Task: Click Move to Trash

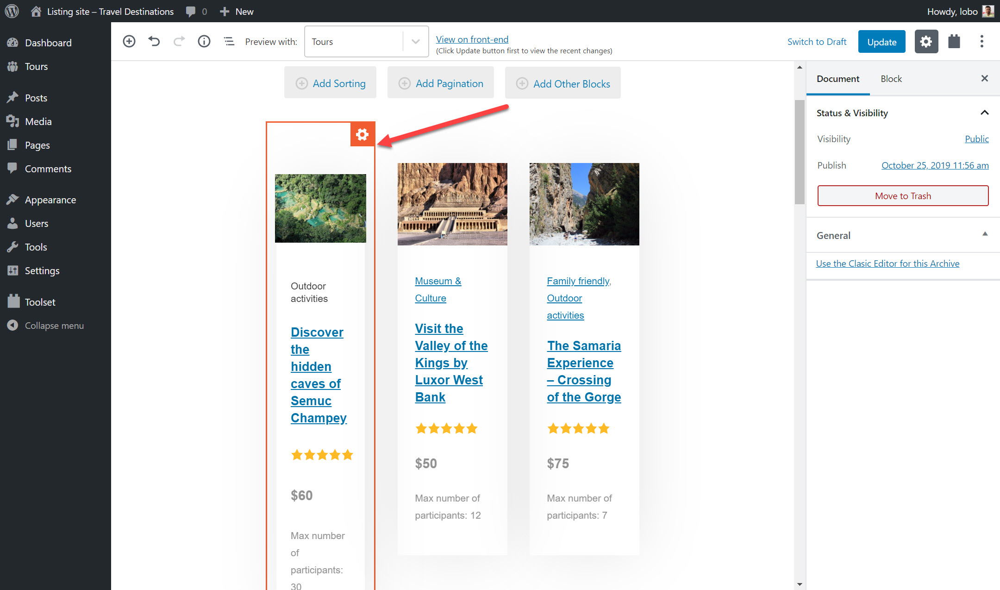Action: coord(903,195)
